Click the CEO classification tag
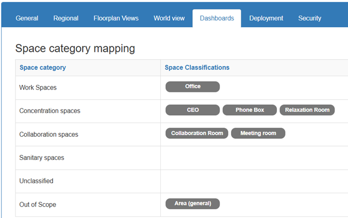The image size is (348, 218). pyautogui.click(x=193, y=110)
